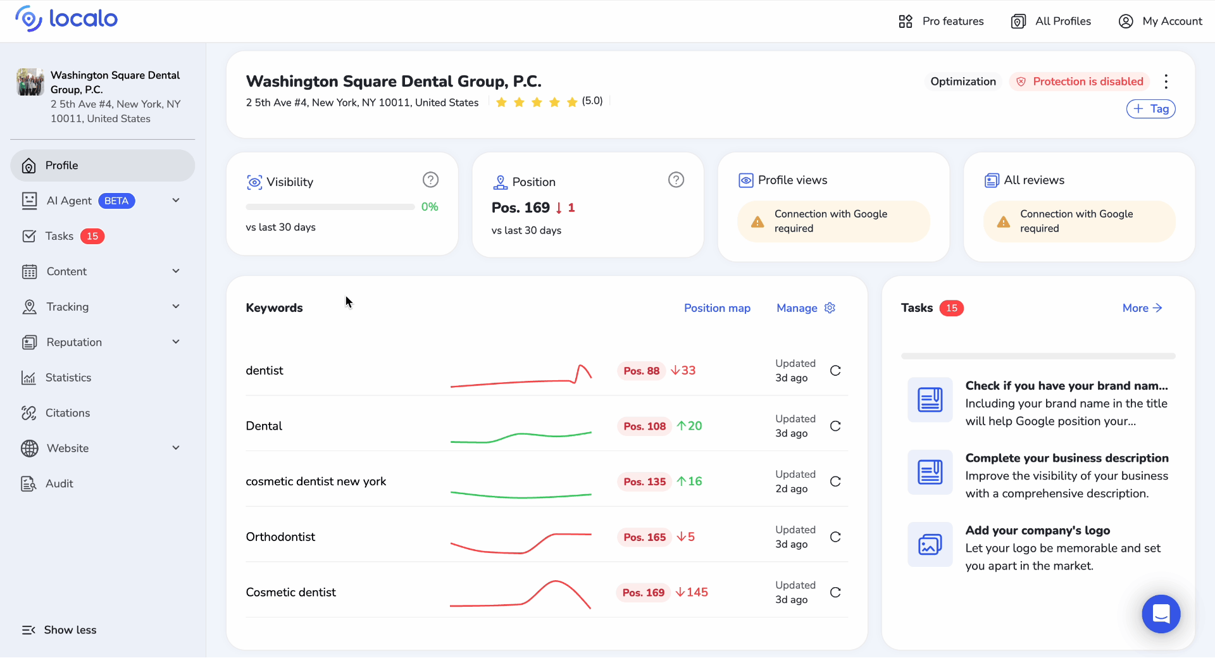Open the Complete your business description task
Viewport: 1215px width, 658px height.
[x=1066, y=458]
